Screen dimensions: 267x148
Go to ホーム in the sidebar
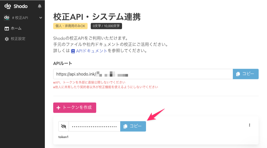click(13, 29)
